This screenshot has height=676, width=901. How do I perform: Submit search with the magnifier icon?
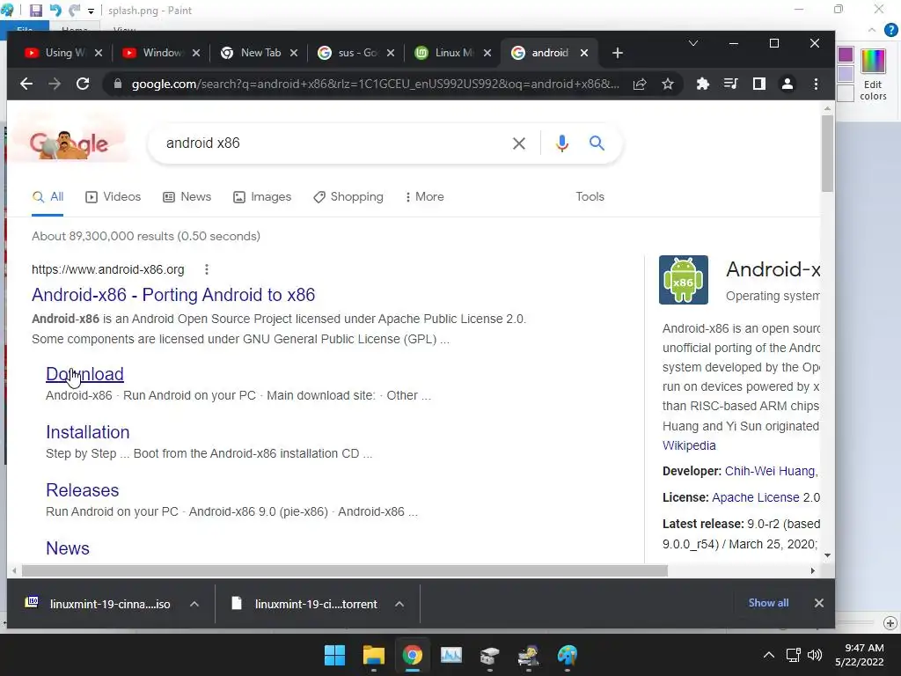tap(597, 143)
